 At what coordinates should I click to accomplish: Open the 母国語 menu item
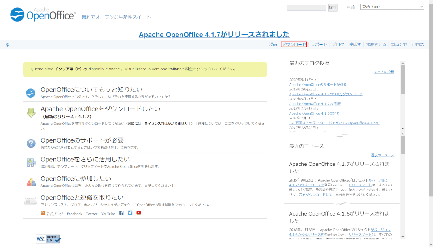pyautogui.click(x=418, y=44)
